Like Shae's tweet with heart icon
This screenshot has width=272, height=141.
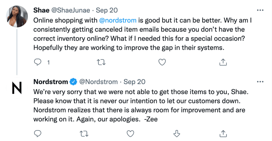point(162,62)
